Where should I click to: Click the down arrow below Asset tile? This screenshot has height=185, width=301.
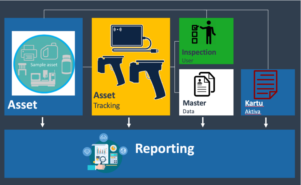pos(42,122)
